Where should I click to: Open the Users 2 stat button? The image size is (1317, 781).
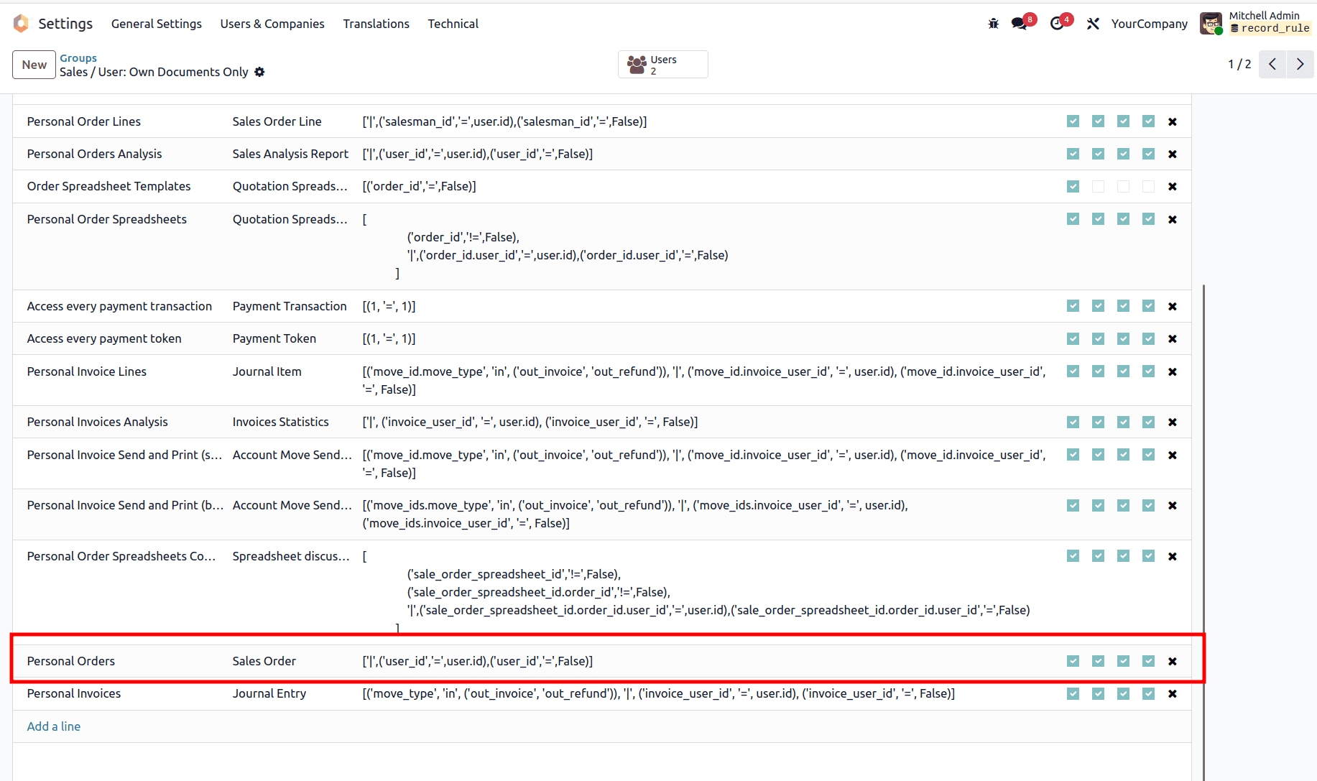tap(662, 65)
